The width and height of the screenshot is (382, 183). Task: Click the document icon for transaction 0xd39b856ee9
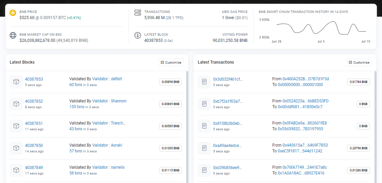(204, 170)
